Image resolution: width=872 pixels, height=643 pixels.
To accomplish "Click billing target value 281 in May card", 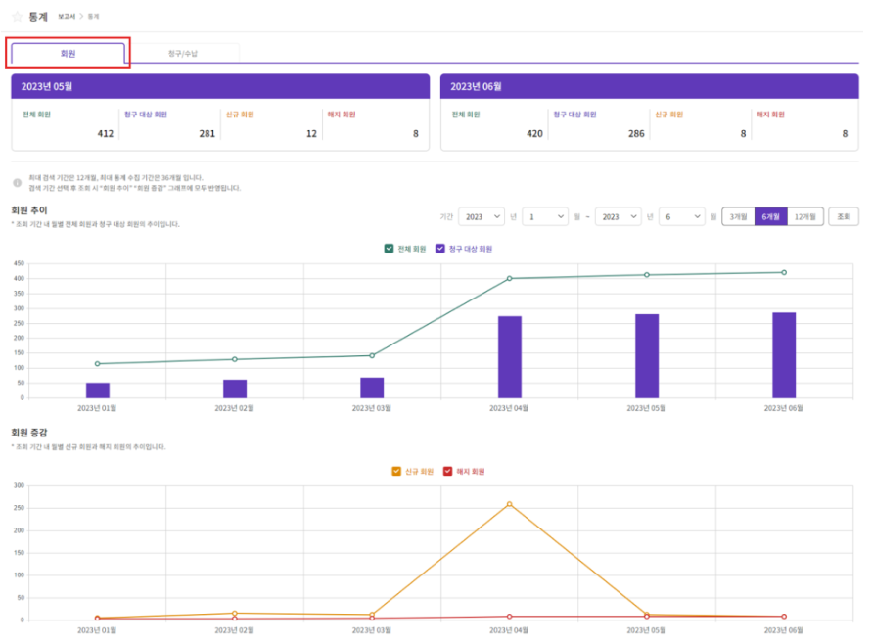I will [207, 134].
